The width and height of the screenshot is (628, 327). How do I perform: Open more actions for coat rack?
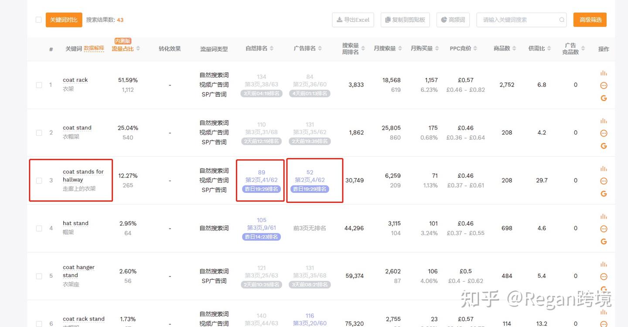click(x=604, y=85)
